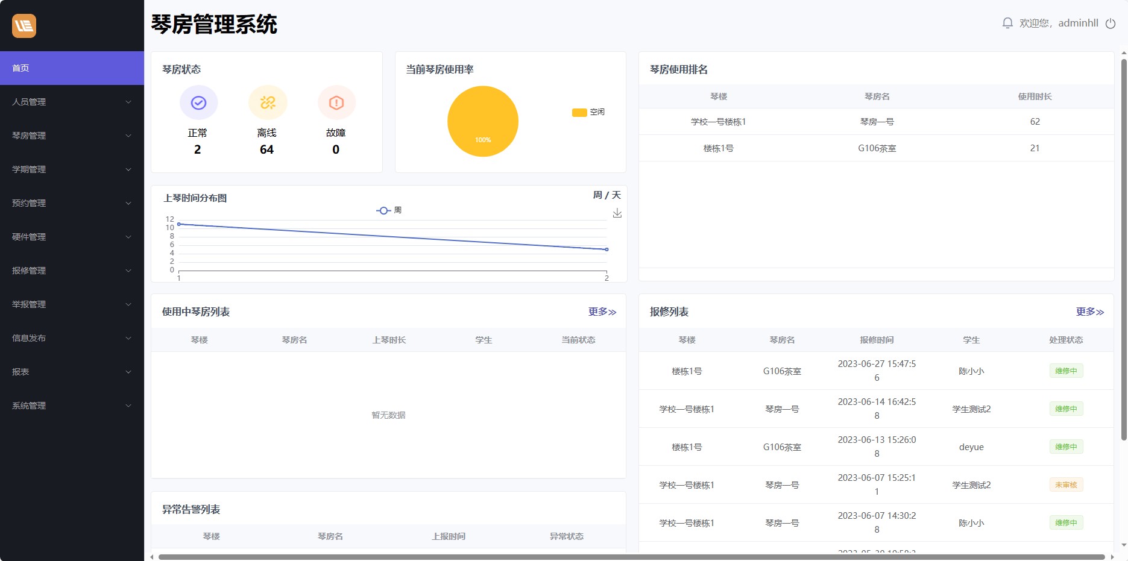The height and width of the screenshot is (561, 1128).
Task: Expand 报修管理 chevron arrow
Action: pyautogui.click(x=128, y=271)
